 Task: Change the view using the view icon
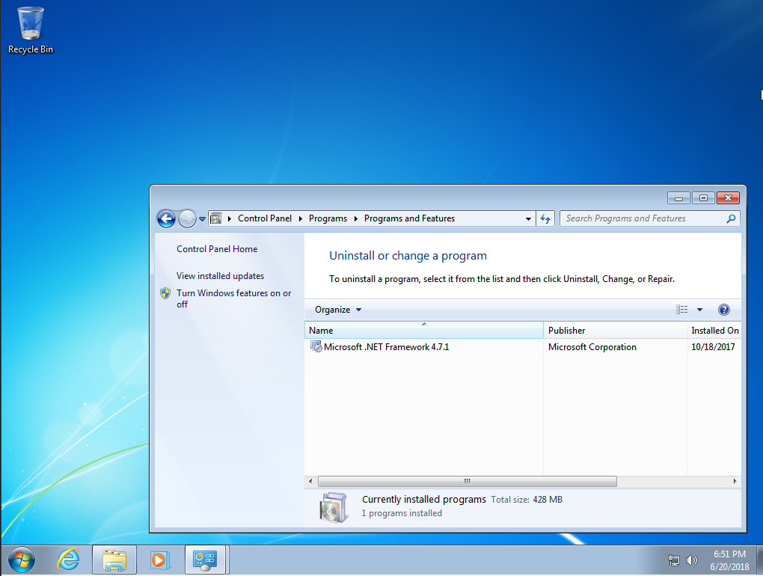point(681,310)
